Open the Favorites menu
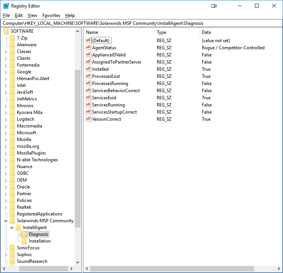This screenshot has height=273, width=283. [x=51, y=15]
